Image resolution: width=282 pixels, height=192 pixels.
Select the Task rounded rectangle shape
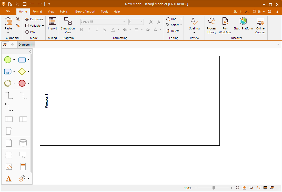click(x=22, y=60)
